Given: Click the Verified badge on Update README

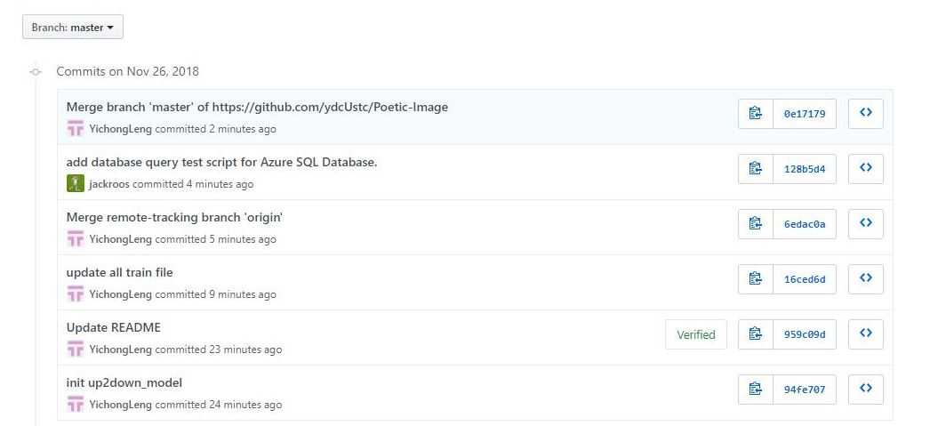Looking at the screenshot, I should tap(695, 334).
